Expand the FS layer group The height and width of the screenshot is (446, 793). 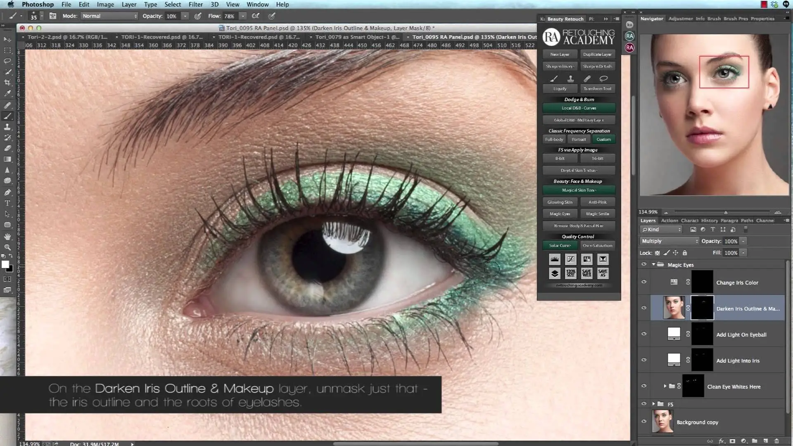(653, 404)
